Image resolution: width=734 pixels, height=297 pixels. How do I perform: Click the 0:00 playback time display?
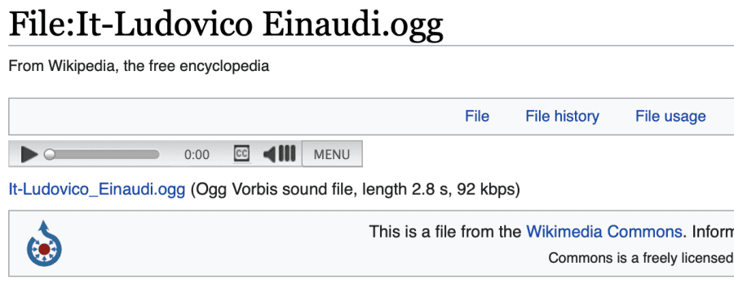pyautogui.click(x=197, y=154)
